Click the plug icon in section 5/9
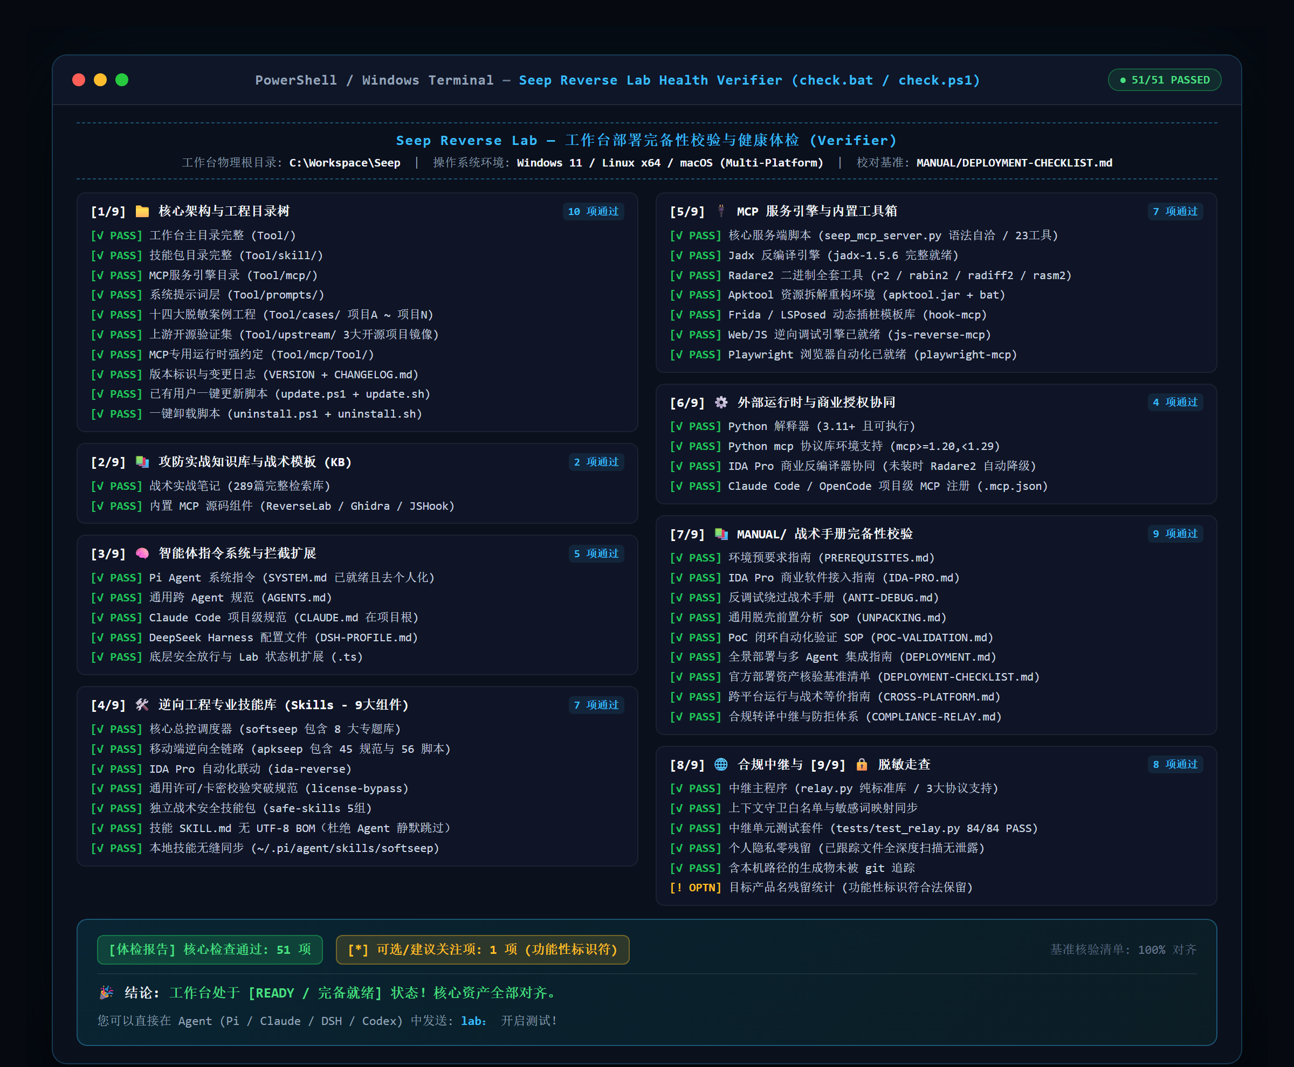 click(721, 211)
